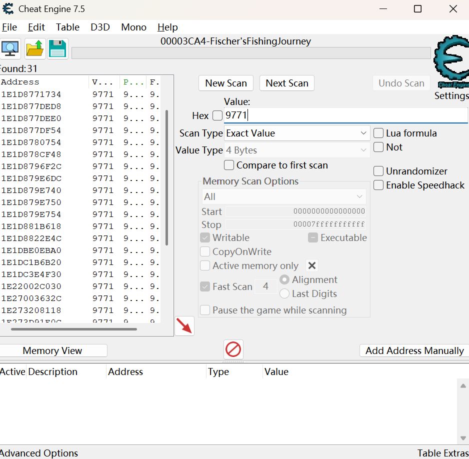This screenshot has width=469, height=459.
Task: Clear address list with red prohibition icon
Action: click(233, 349)
